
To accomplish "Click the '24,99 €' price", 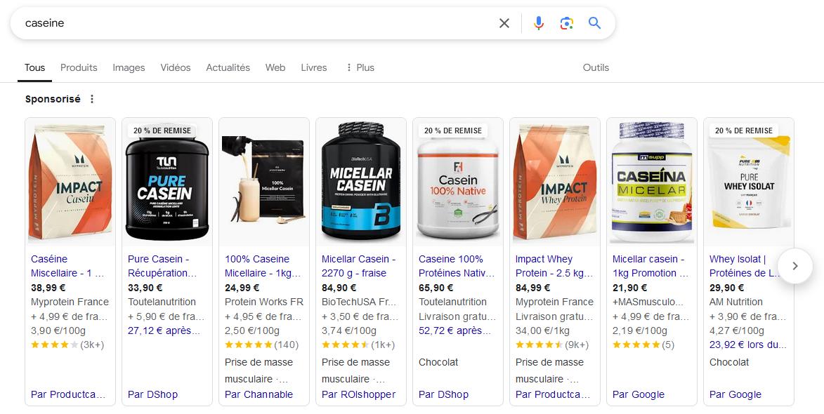I will [x=242, y=288].
